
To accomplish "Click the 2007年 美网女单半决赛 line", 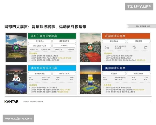I will [125, 90].
